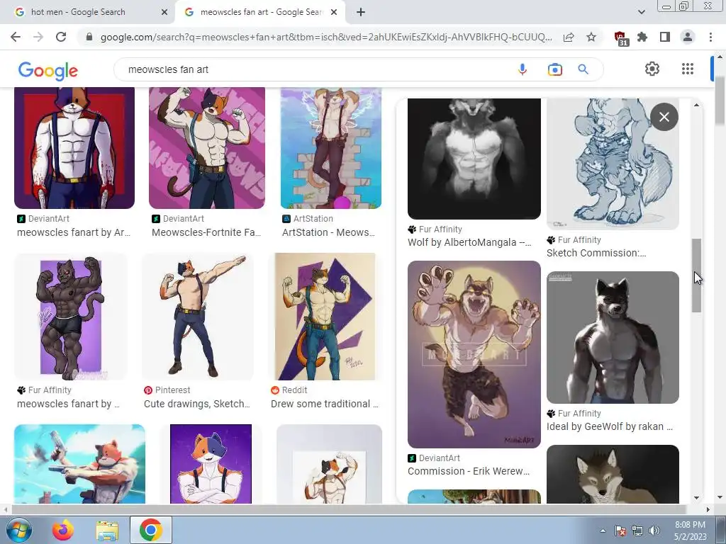Screen dimensions: 726x544
Task: Select the Meowscles thumbnail on red background
Action: point(74,148)
